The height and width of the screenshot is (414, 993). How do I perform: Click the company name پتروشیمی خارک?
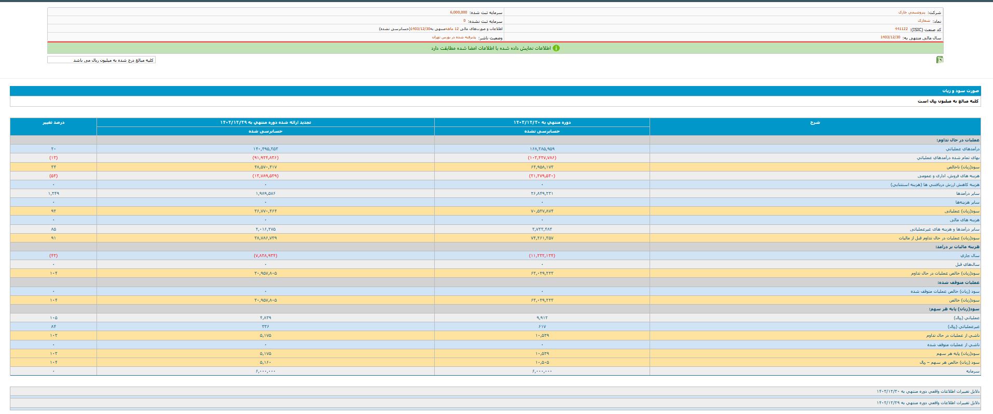tap(912, 12)
